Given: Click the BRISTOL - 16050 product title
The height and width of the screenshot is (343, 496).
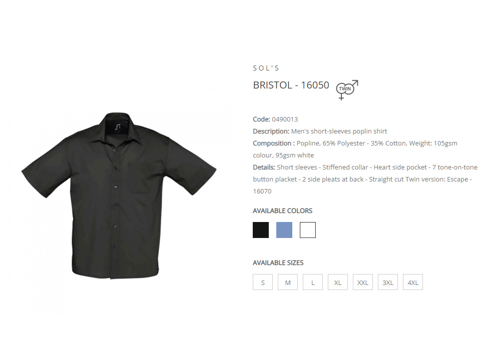Looking at the screenshot, I should point(291,85).
